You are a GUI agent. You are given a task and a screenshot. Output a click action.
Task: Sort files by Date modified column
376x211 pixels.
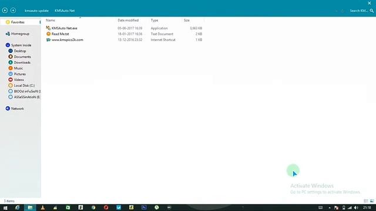128,21
